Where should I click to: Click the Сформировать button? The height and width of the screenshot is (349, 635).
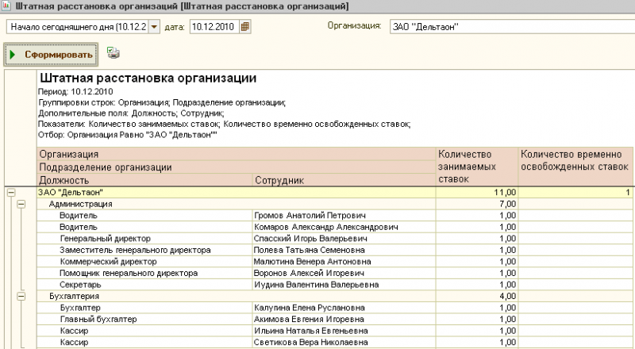click(51, 55)
